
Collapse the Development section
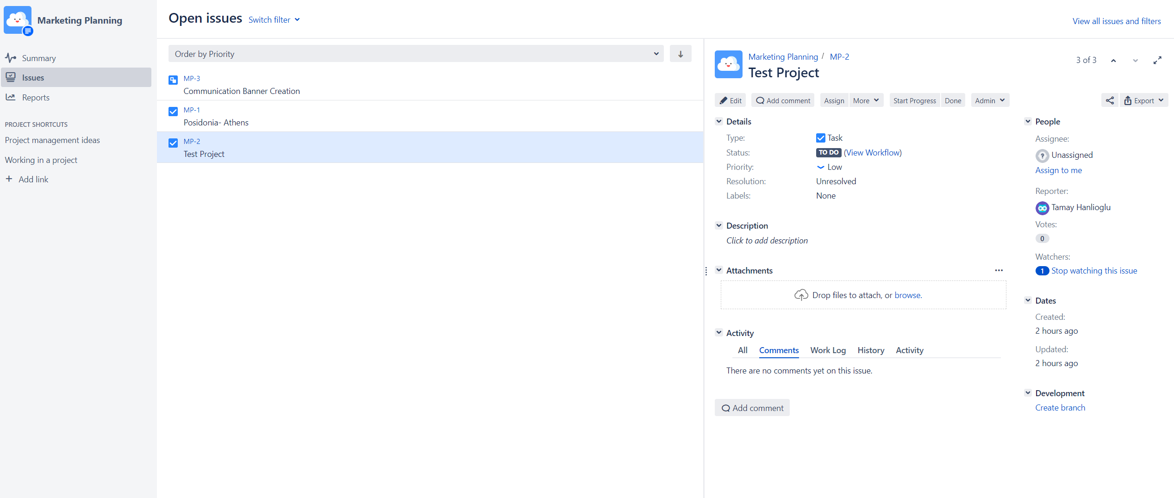[x=1028, y=393]
